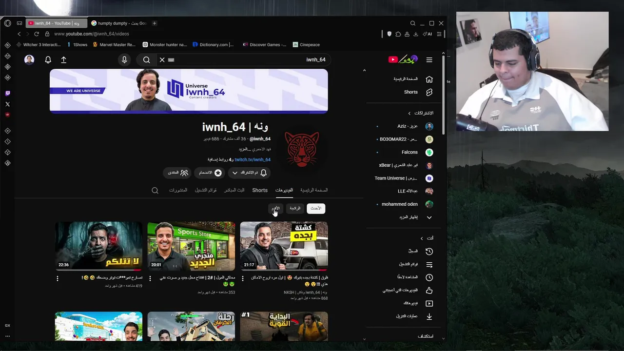
Task: Open options menu for 22:36 video
Action: click(58, 278)
